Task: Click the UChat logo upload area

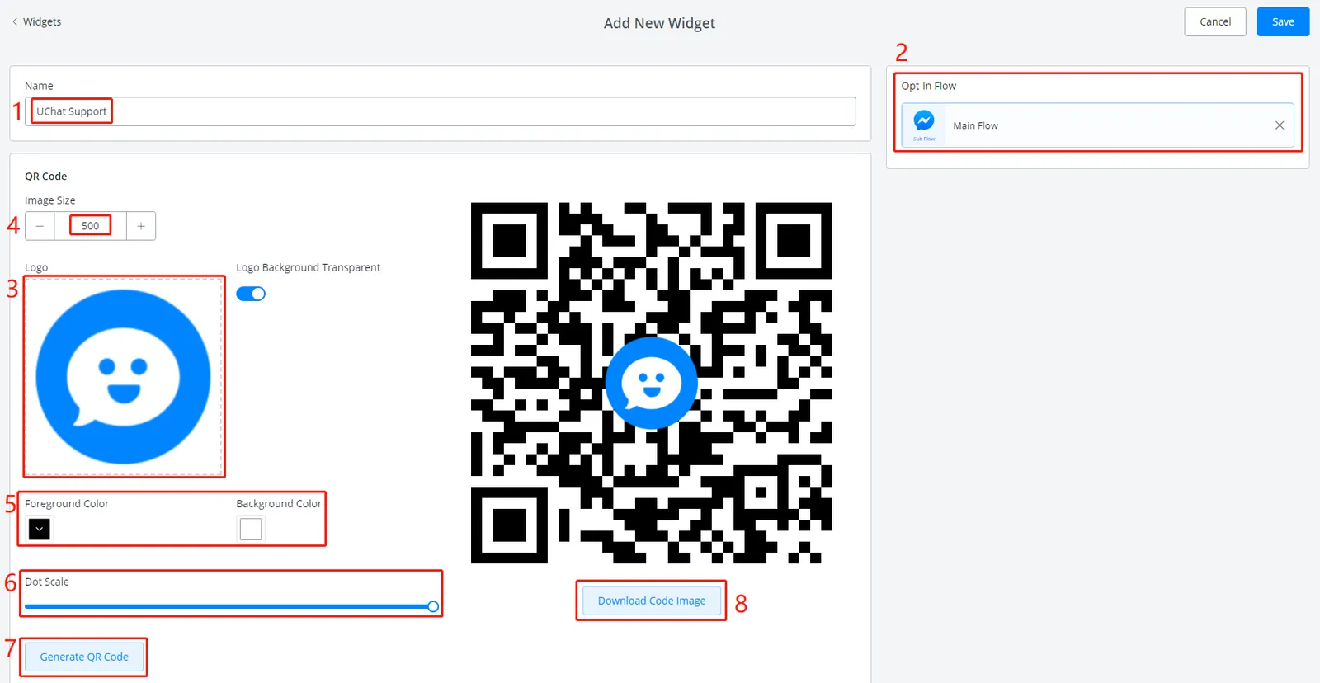Action: [124, 376]
